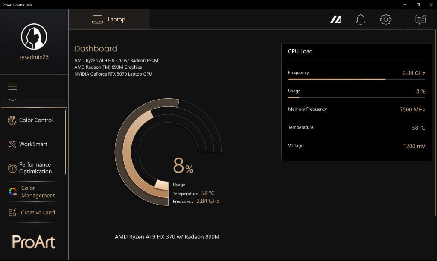
Task: Click the Performance Optimization gauge icon
Action: 12,168
